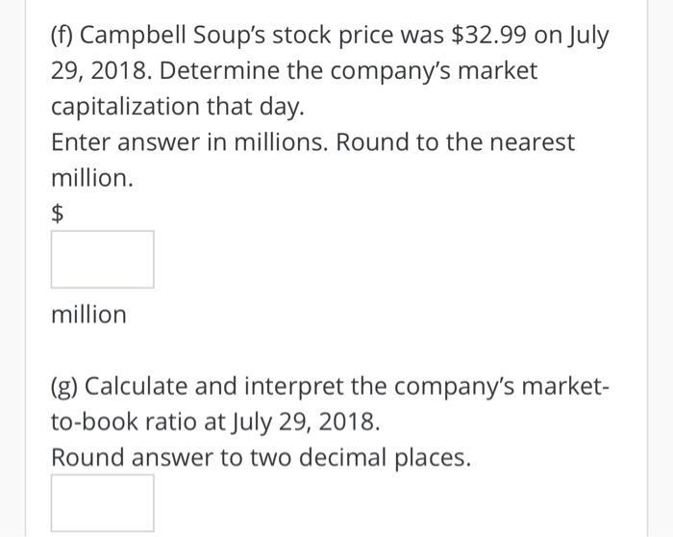
Task: Click the market-to-book ratio answer input box
Action: (x=102, y=503)
